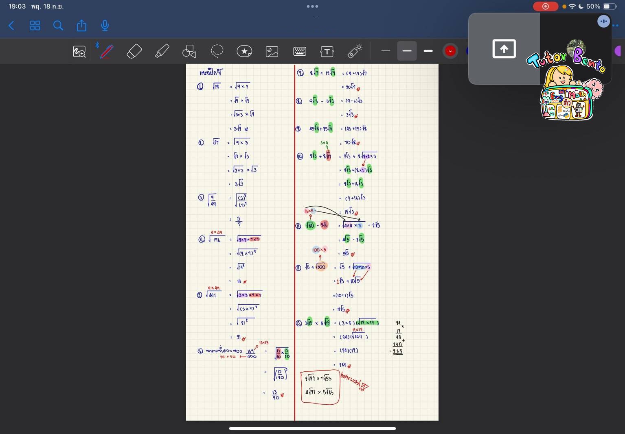Activate the Lasso selection tool

[217, 51]
